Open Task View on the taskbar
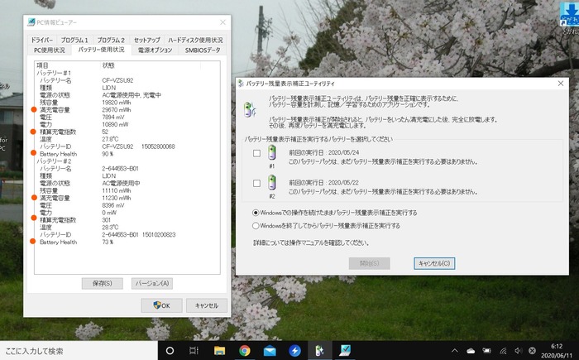579x360 pixels. [x=194, y=350]
